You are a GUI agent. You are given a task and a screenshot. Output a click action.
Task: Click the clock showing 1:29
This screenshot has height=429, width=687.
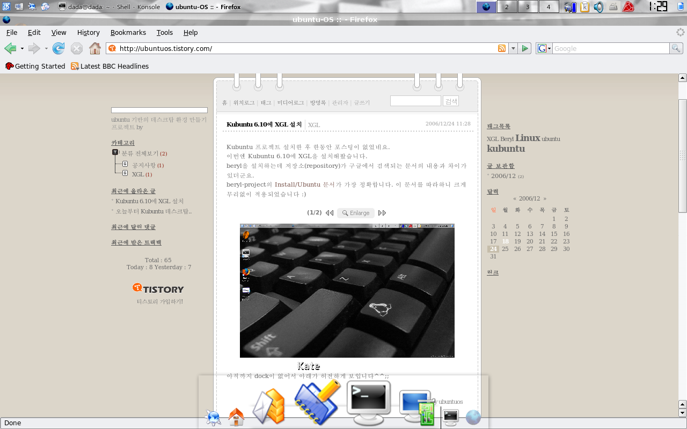pos(657,6)
